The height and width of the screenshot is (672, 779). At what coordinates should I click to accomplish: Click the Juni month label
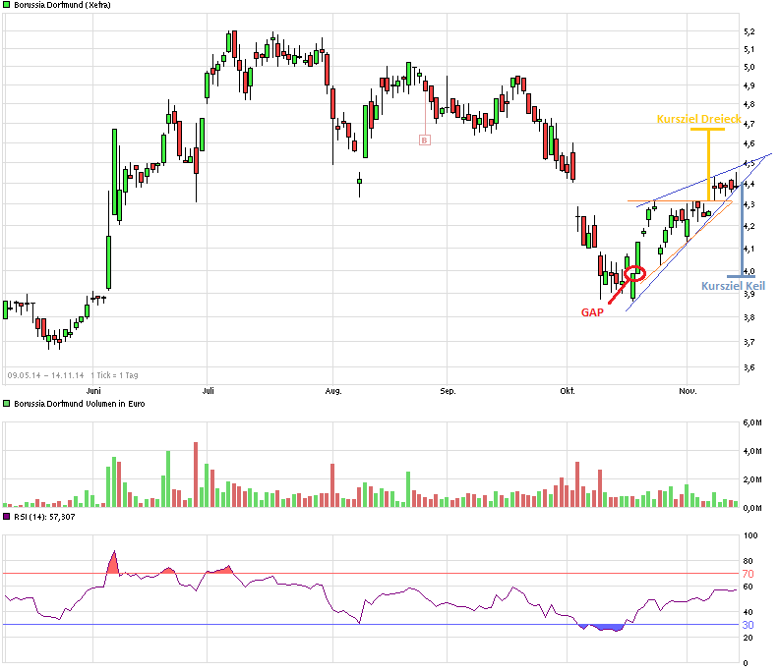tap(93, 391)
